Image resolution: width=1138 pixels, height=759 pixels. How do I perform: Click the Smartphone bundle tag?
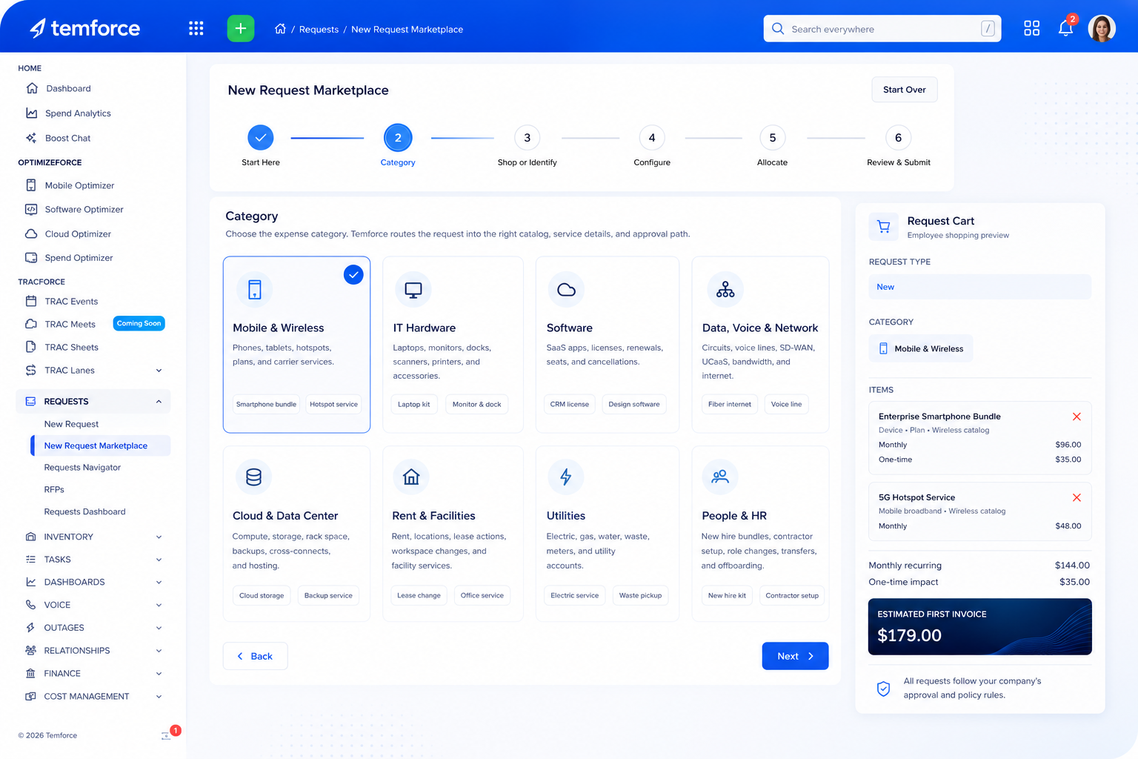pyautogui.click(x=266, y=404)
